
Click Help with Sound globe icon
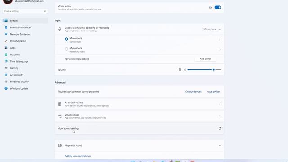point(60,145)
